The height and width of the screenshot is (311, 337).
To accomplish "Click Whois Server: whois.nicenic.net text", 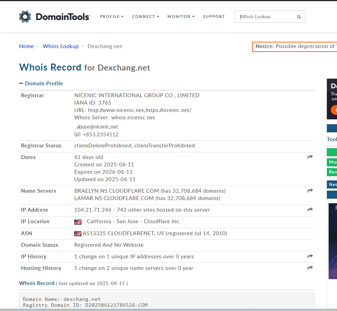I will [x=115, y=118].
